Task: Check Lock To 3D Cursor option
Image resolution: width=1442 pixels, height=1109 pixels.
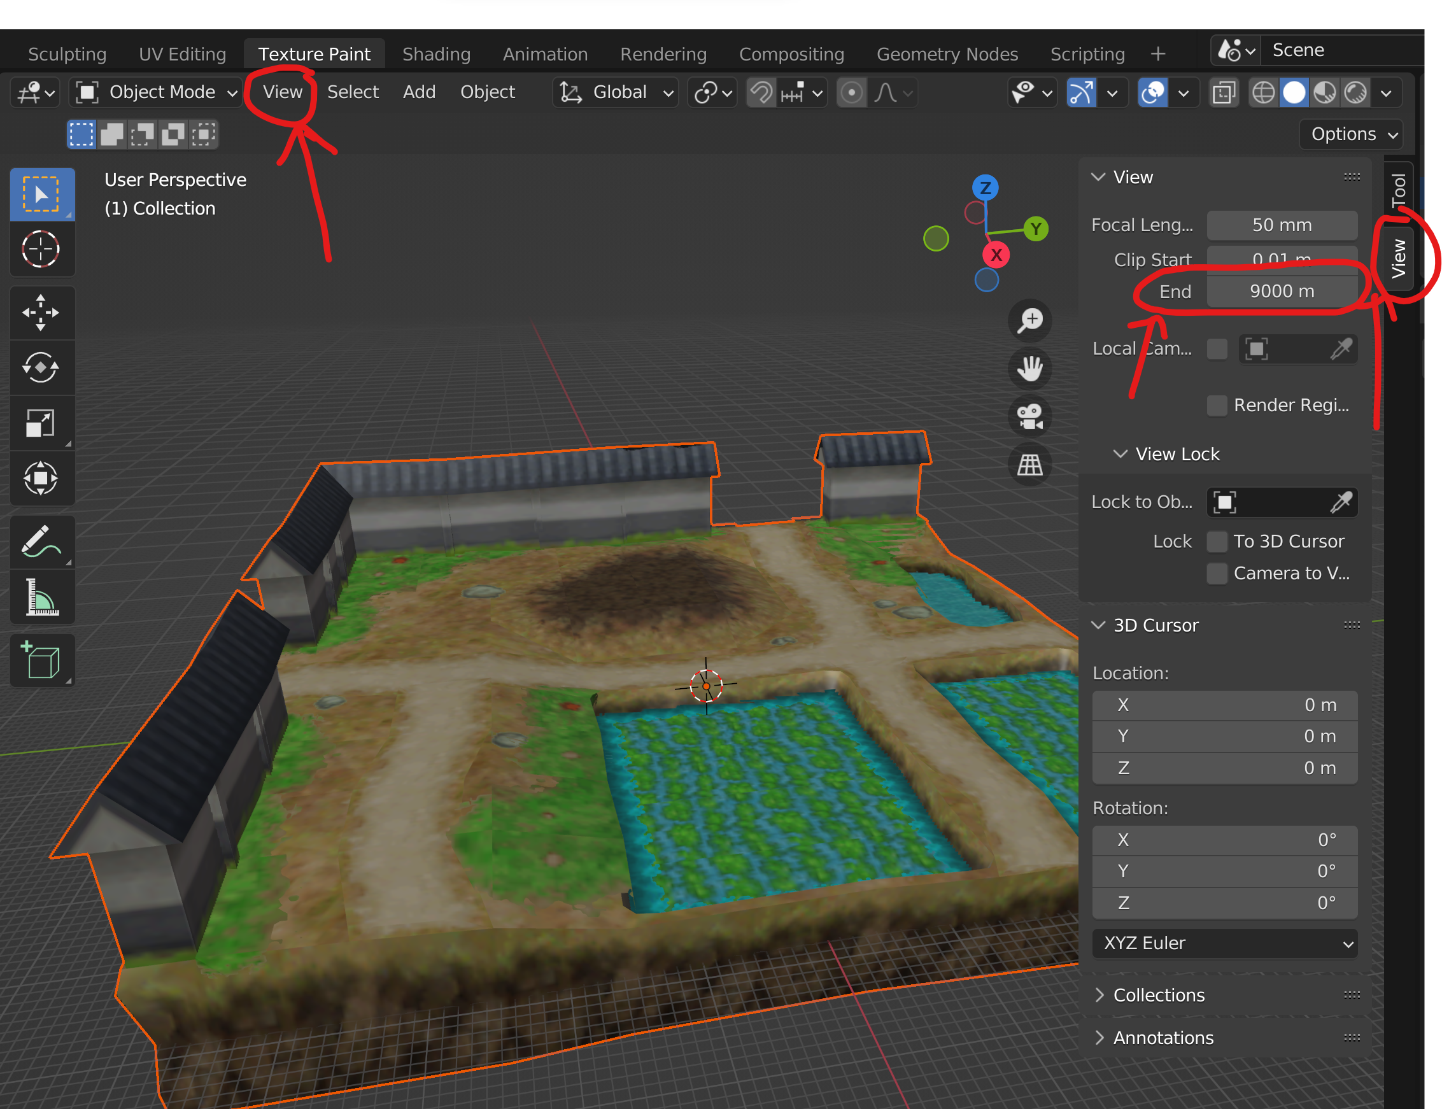Action: (1216, 541)
